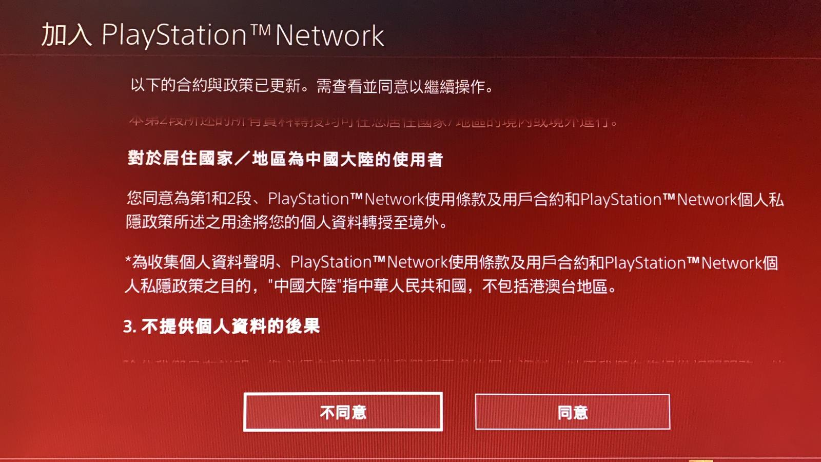Click faded clipped text below section 3 heading
The image size is (821, 462).
click(454, 361)
